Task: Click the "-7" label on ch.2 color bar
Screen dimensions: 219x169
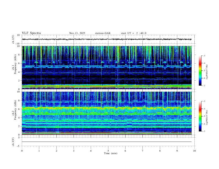Action: 204,131
